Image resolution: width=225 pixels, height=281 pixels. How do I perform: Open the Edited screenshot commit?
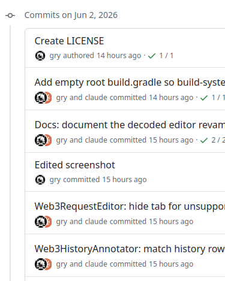(x=75, y=165)
